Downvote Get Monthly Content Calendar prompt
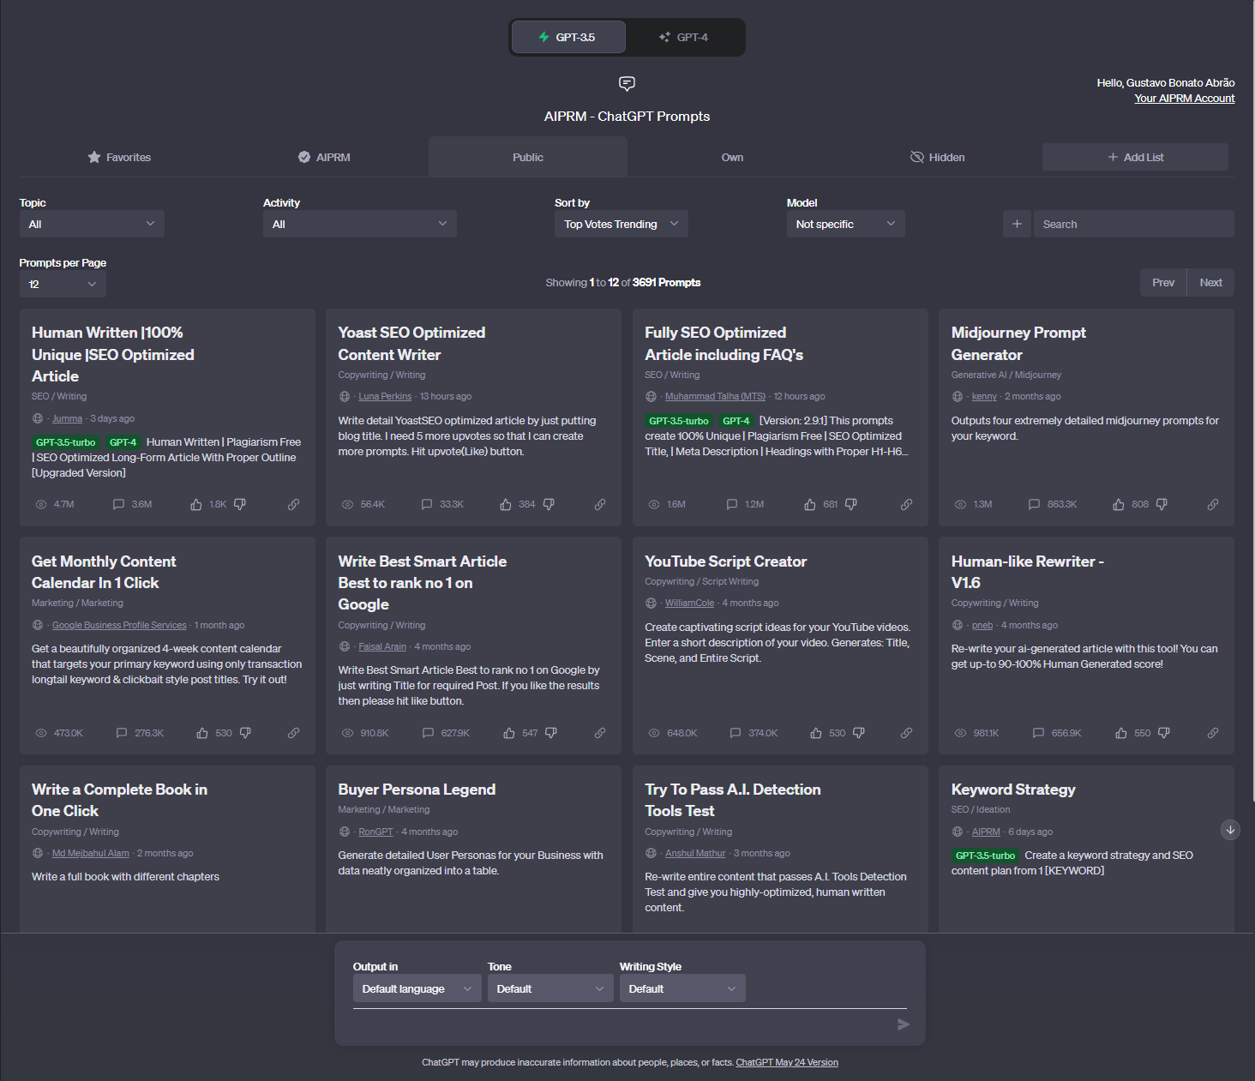Screen dimensions: 1255x1081 click(245, 733)
